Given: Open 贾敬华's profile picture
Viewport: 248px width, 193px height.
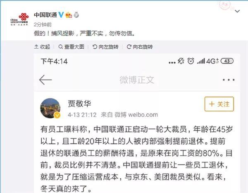Looking at the screenshot, I should [x=50, y=108].
